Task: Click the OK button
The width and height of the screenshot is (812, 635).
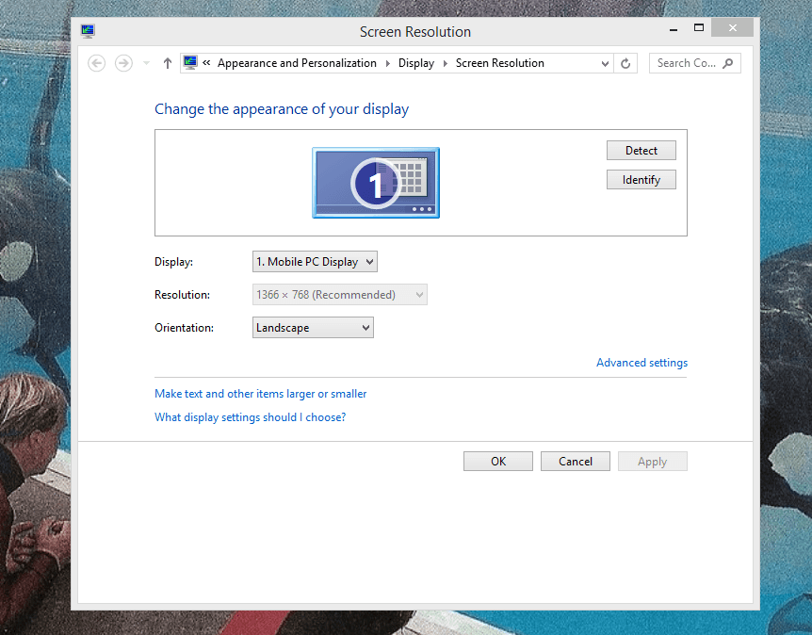Action: pos(498,462)
